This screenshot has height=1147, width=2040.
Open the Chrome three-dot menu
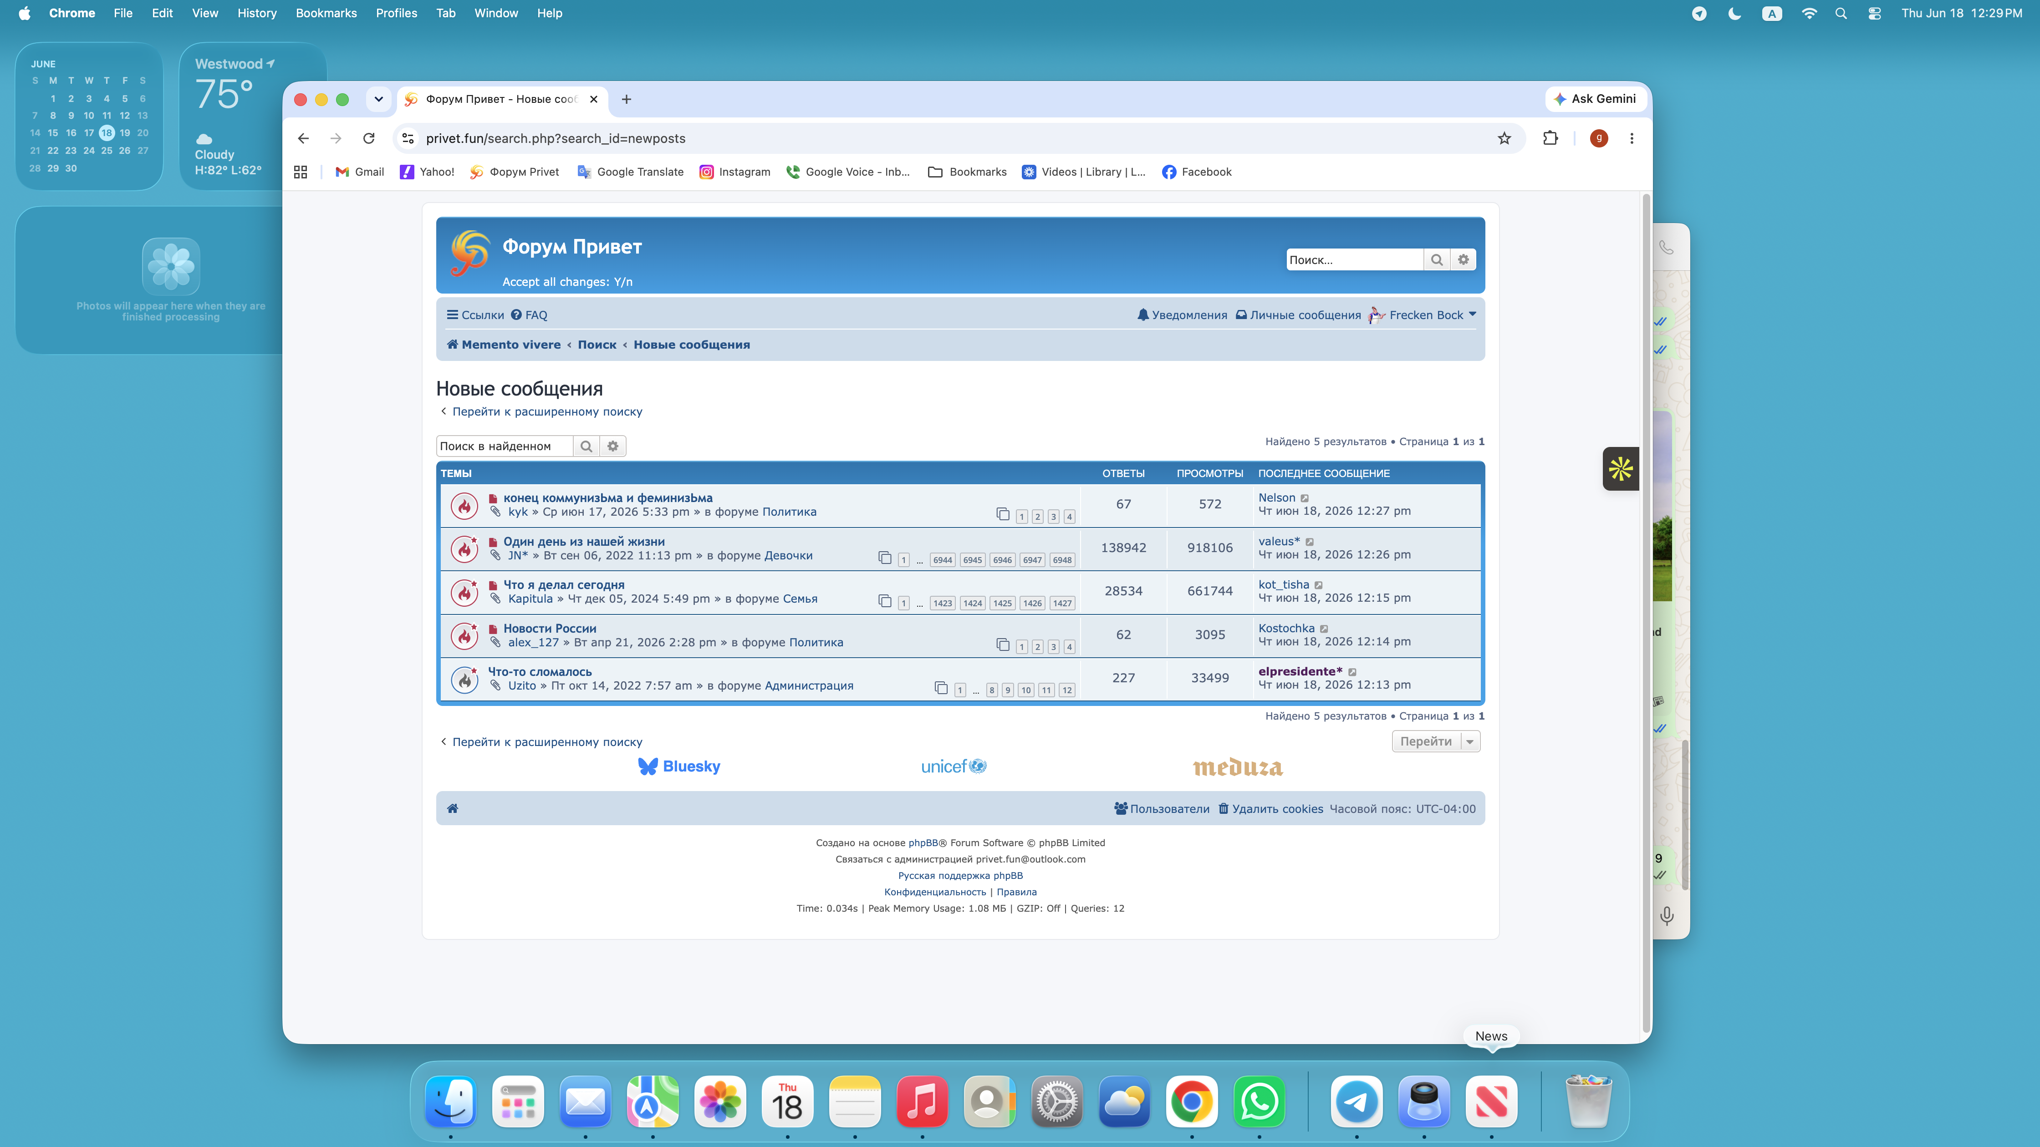1632,138
